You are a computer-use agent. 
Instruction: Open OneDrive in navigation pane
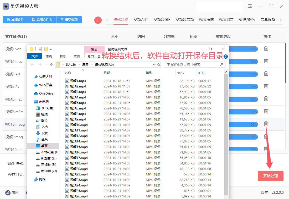[44, 93]
